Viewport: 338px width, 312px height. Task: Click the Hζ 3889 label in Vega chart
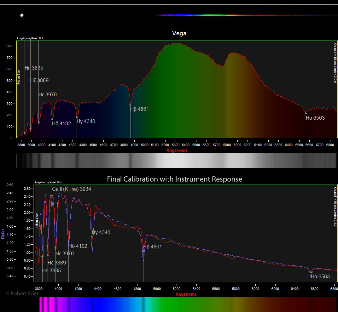coord(39,81)
